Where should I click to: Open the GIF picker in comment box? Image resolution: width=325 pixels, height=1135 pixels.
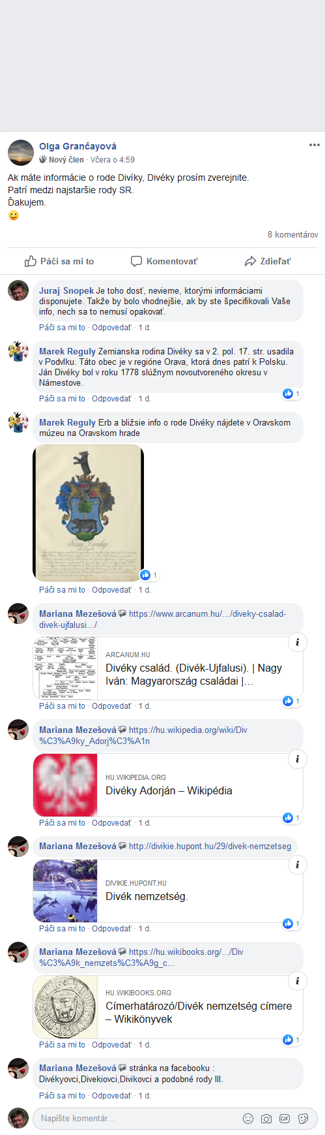click(x=285, y=1119)
